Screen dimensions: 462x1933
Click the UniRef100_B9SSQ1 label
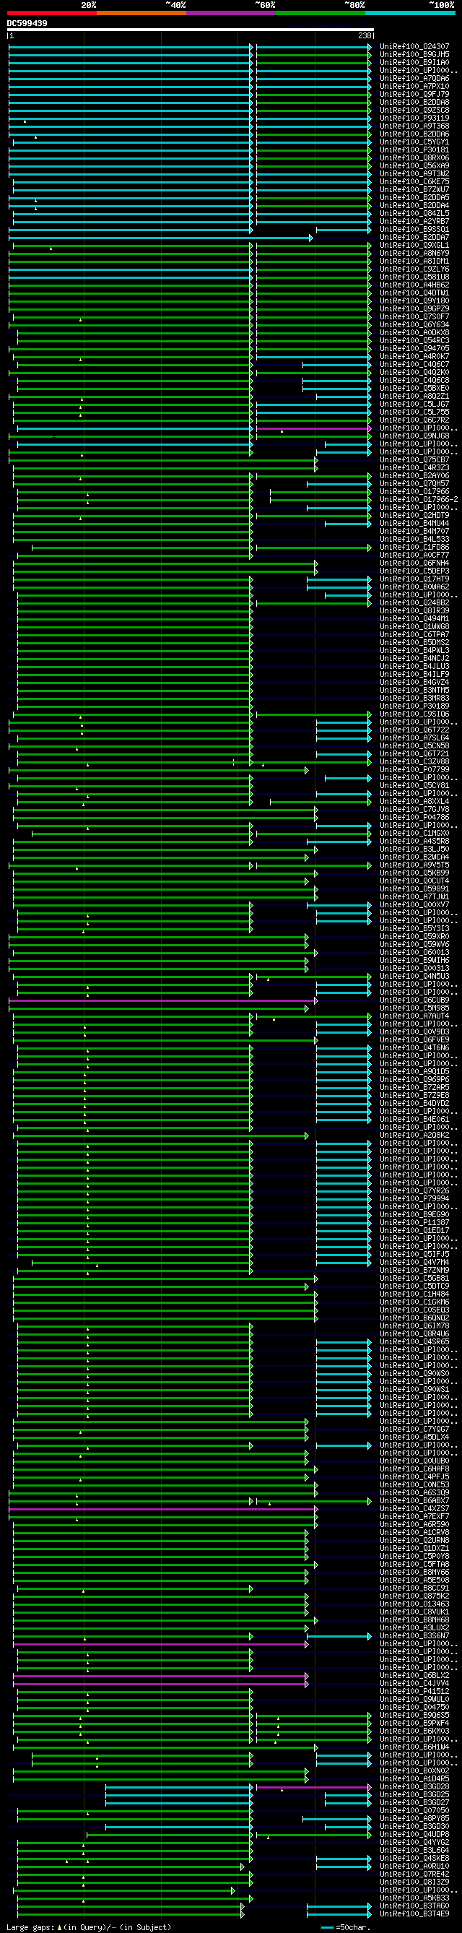(x=415, y=230)
